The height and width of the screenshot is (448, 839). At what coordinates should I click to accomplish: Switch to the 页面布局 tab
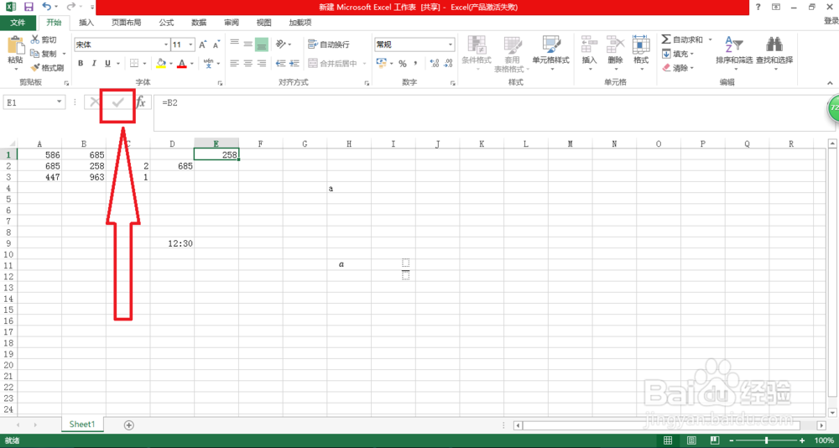(x=127, y=23)
